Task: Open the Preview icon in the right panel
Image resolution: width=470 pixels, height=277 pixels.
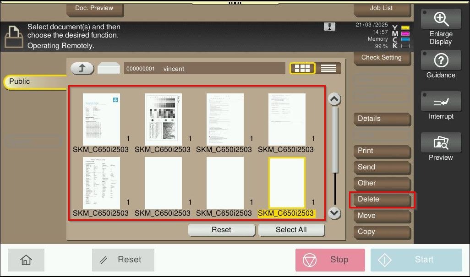Action: point(441,143)
